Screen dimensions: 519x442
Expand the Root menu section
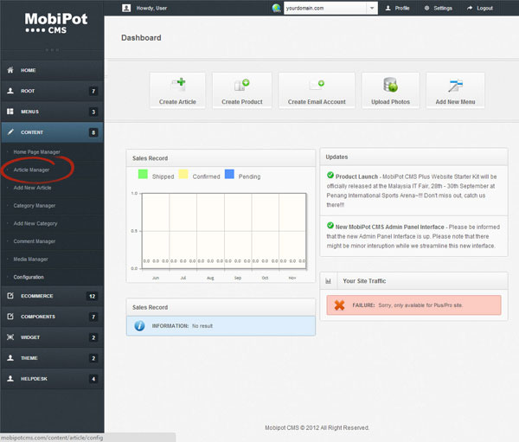coord(52,91)
